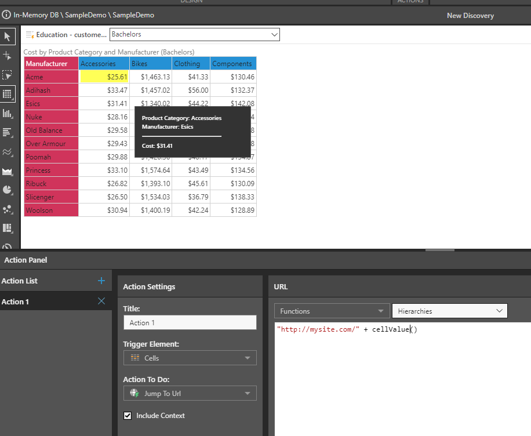The image size is (531, 436).
Task: Click the $33.47 Adihash Accessories cell
Action: click(104, 90)
